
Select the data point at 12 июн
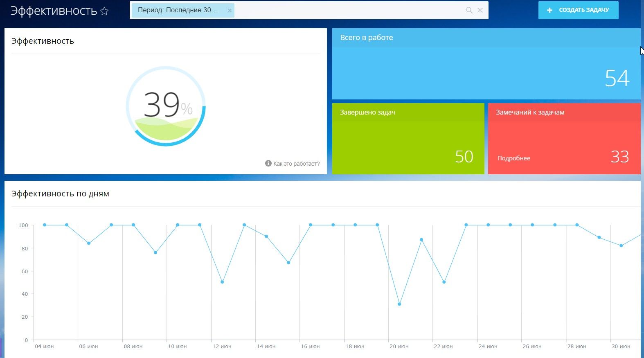222,282
